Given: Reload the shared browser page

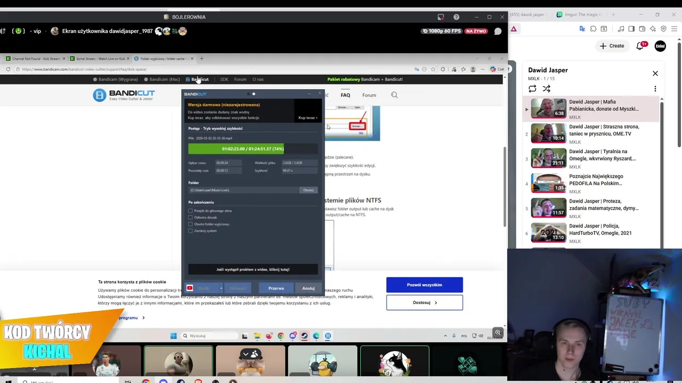Looking at the screenshot, I should click(8, 69).
